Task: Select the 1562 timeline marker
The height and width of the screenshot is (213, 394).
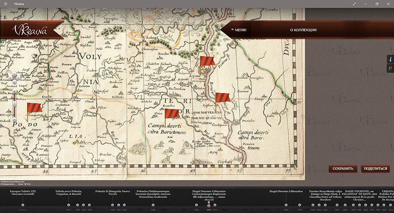Action: coord(124,205)
